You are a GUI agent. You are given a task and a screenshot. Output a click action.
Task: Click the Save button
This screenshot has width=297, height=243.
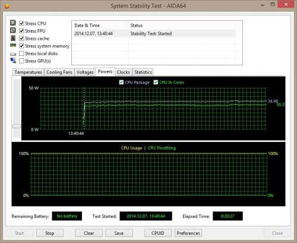point(119,233)
